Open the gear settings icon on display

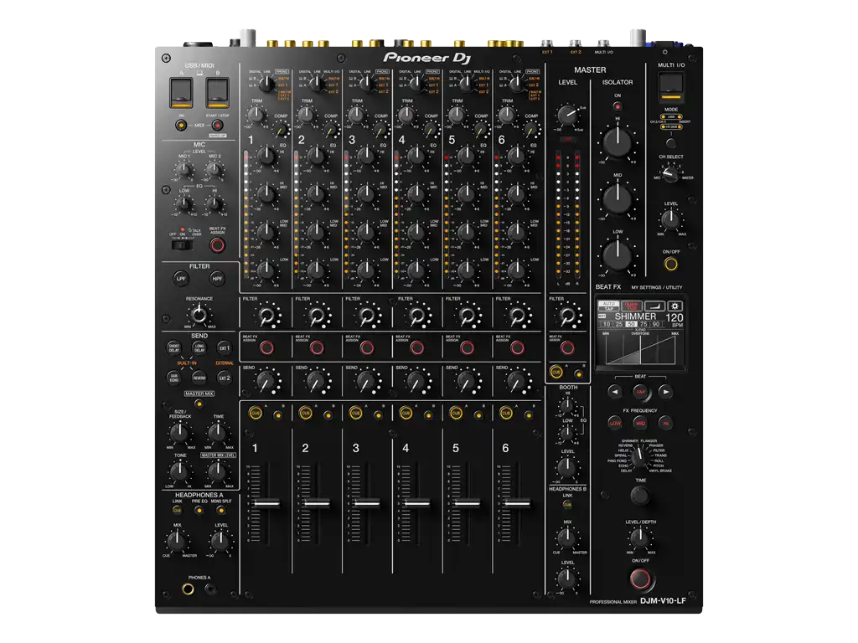(675, 305)
